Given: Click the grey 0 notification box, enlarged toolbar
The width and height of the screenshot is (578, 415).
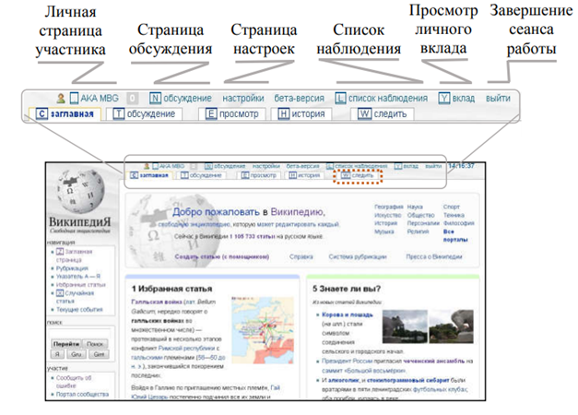Looking at the screenshot, I should pos(133,98).
